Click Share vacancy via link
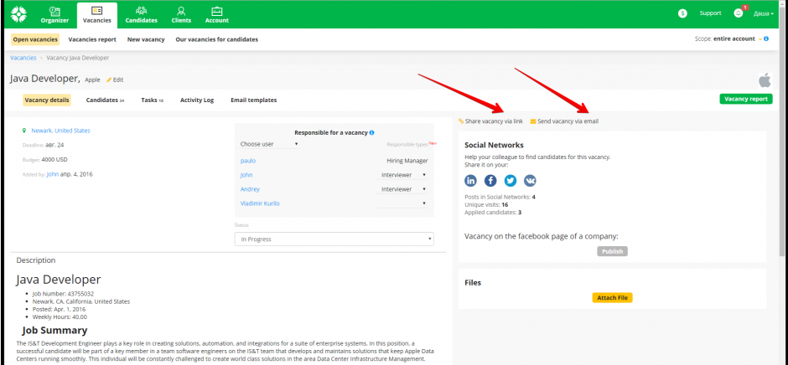 pos(491,121)
